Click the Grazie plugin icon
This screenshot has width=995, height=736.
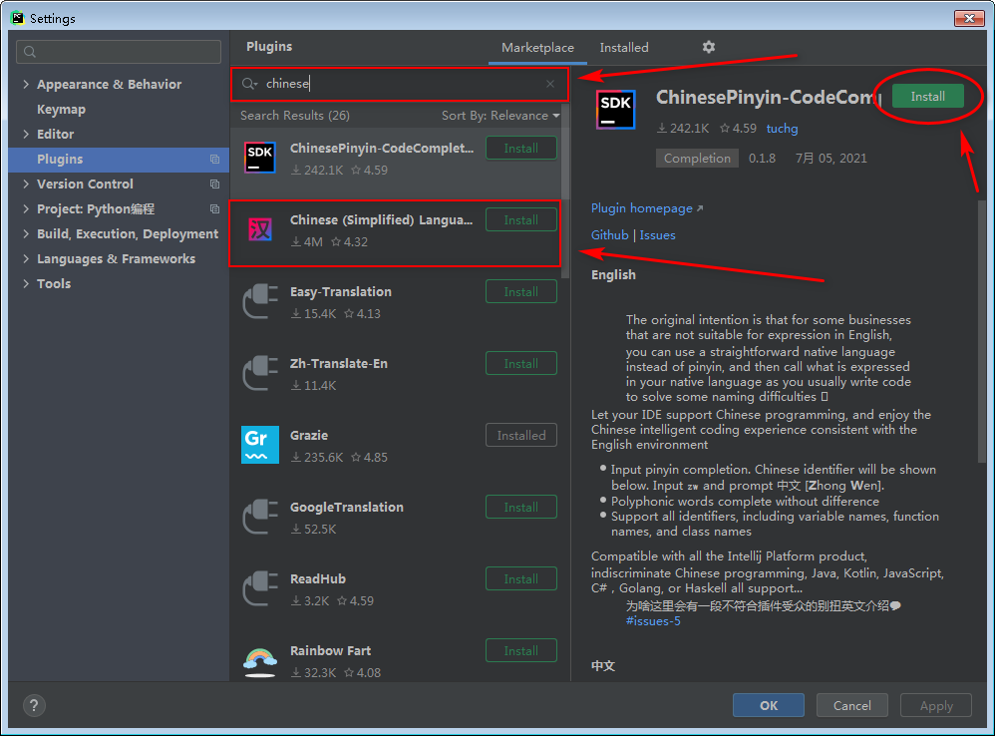coord(260,445)
